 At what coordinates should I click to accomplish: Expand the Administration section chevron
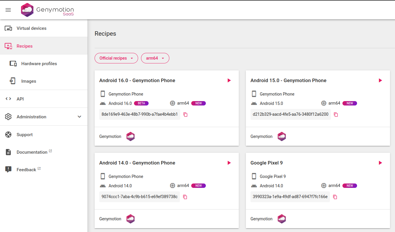(79, 117)
